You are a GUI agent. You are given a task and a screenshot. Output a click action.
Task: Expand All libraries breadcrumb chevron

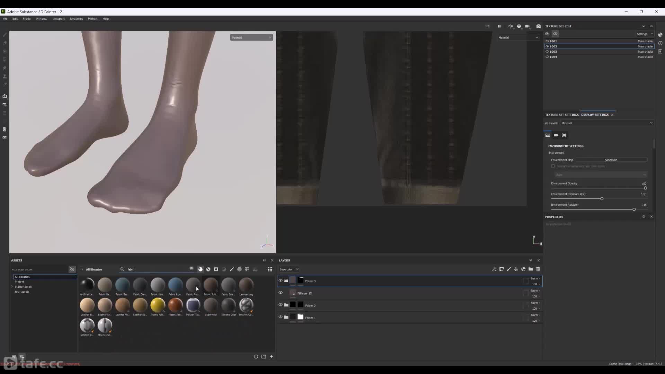click(82, 269)
